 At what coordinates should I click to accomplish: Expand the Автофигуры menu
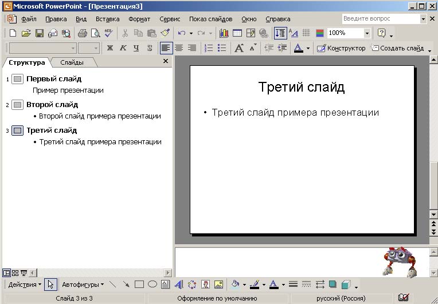(83, 285)
